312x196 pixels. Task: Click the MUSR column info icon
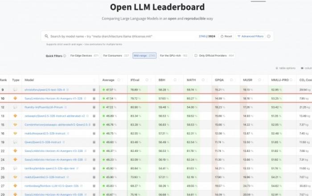coord(259,80)
